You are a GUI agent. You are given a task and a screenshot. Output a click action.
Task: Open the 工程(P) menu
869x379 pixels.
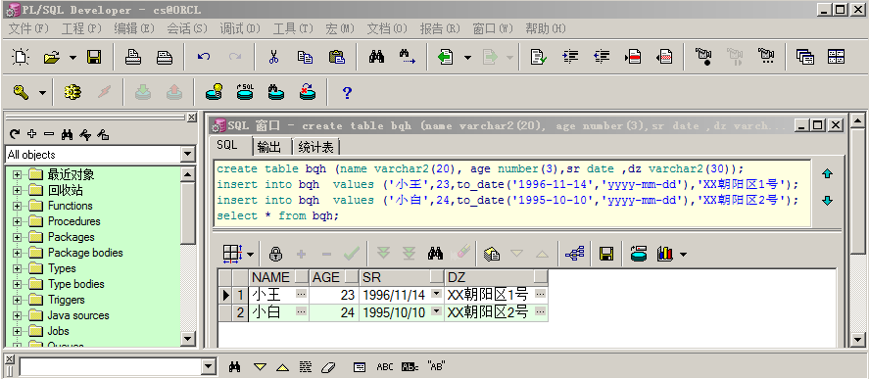click(x=81, y=28)
